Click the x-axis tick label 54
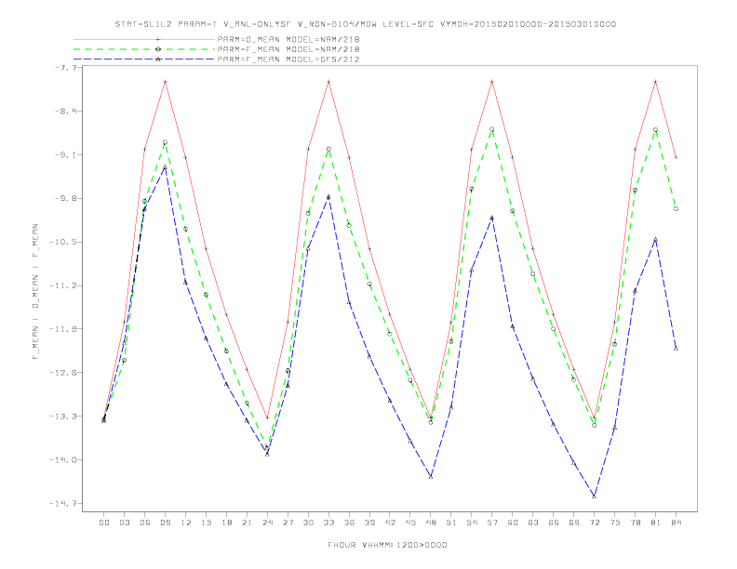The height and width of the screenshot is (569, 737). [x=472, y=523]
